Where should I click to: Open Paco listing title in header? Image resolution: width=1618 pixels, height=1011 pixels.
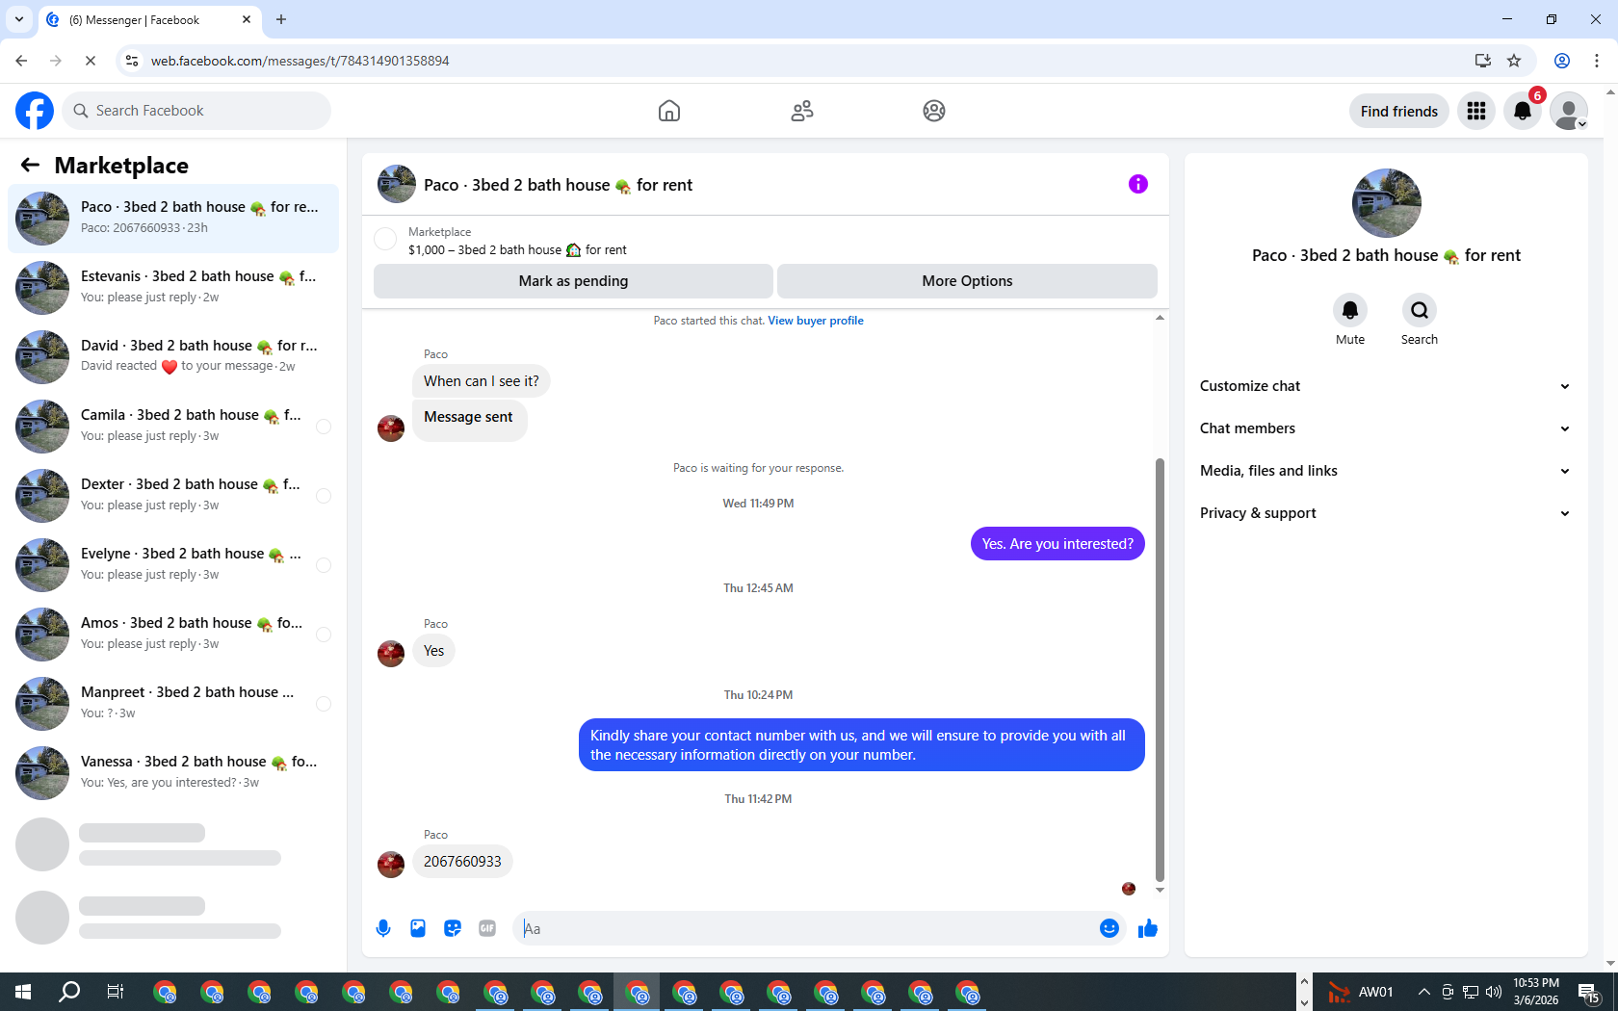tap(558, 185)
